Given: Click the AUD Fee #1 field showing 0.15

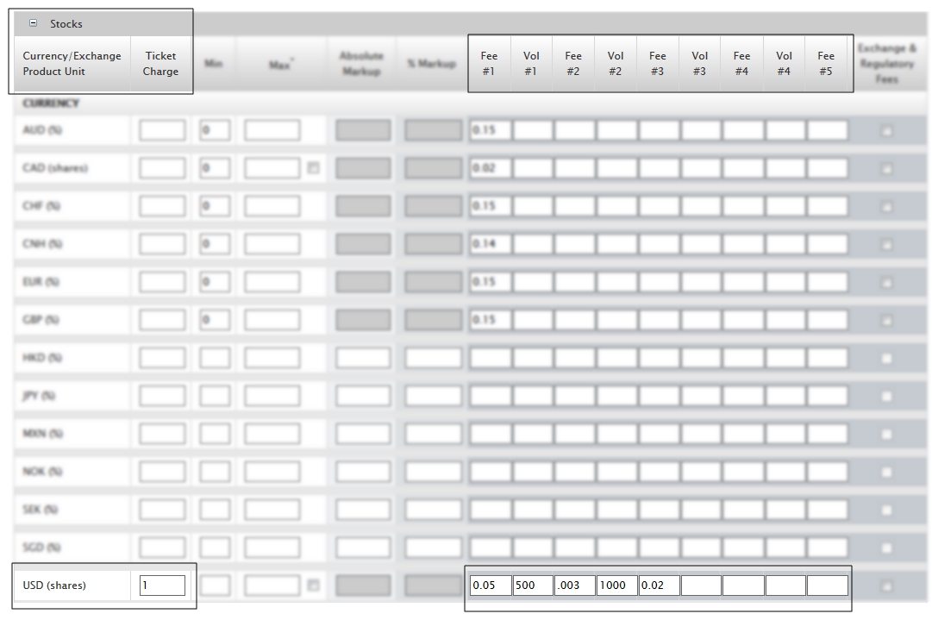Looking at the screenshot, I should pos(490,131).
